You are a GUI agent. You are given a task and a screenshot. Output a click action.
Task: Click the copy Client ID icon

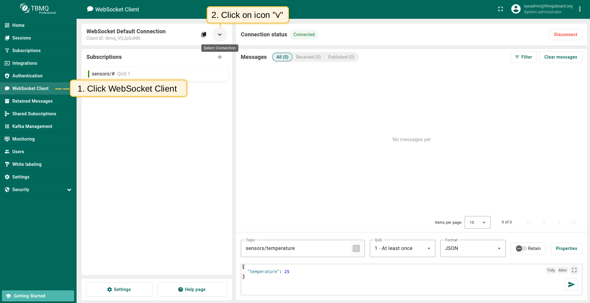tap(204, 35)
